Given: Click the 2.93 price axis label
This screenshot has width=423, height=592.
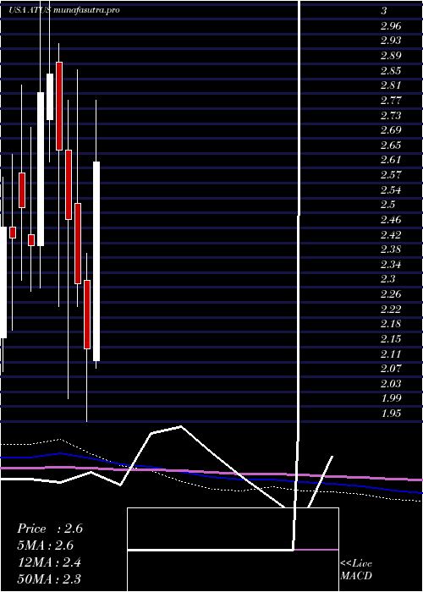Looking at the screenshot, I should click(391, 41).
